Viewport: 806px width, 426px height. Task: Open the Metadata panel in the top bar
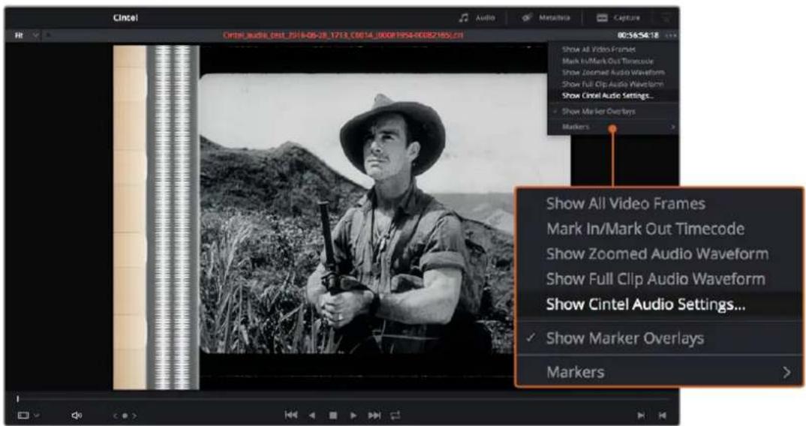click(546, 17)
